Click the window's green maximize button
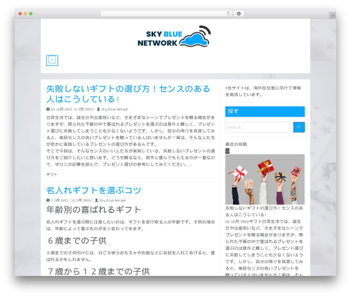The width and height of the screenshot is (351, 297). pyautogui.click(x=31, y=14)
